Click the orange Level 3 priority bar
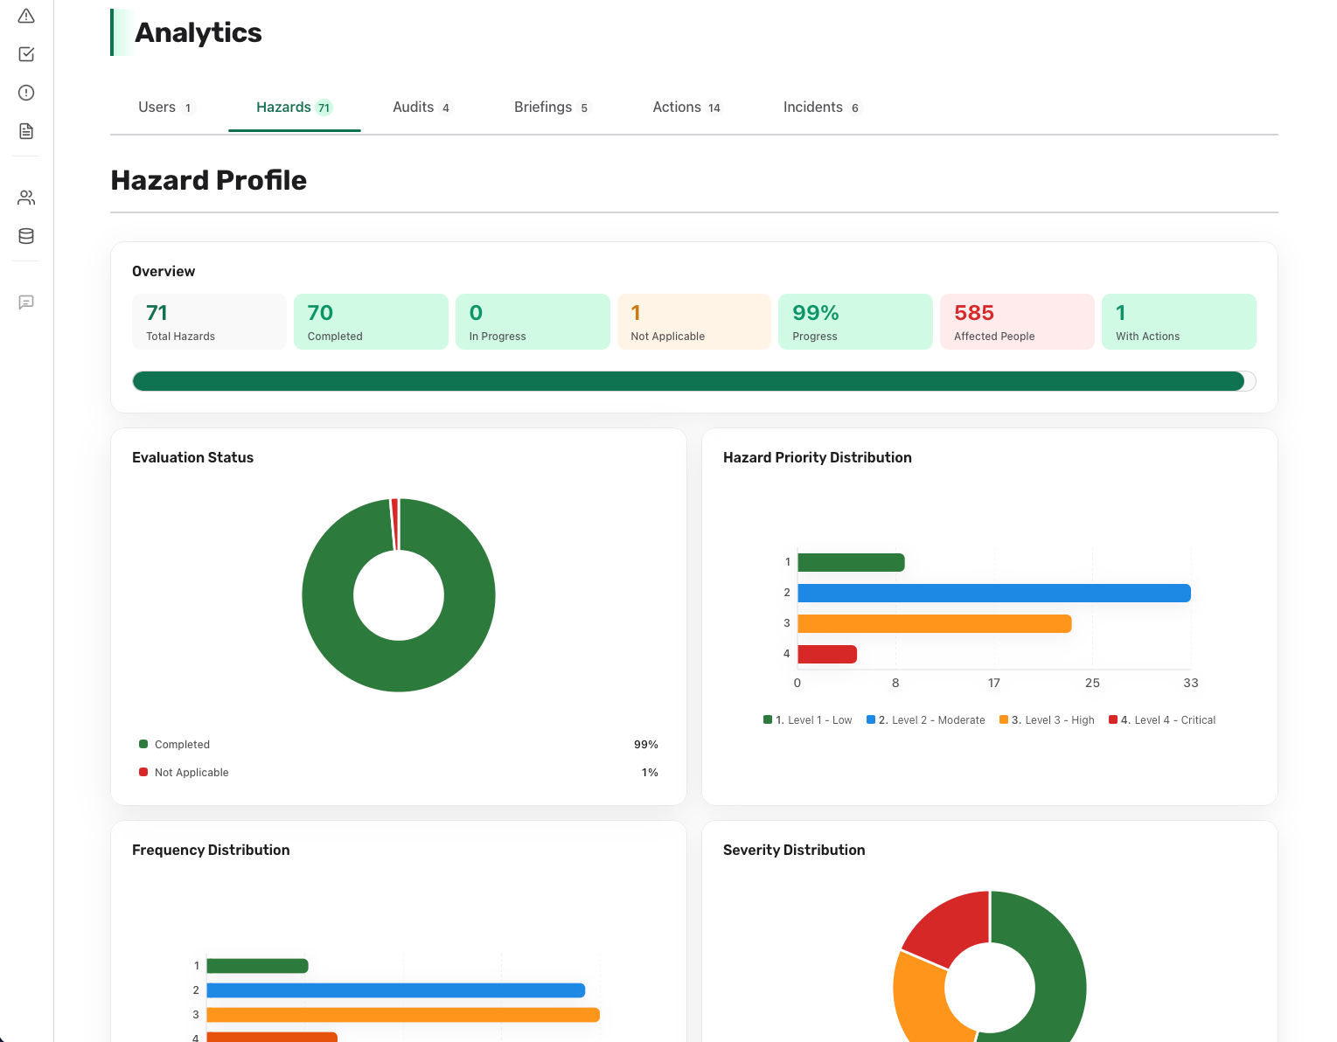The image size is (1337, 1042). click(x=935, y=623)
